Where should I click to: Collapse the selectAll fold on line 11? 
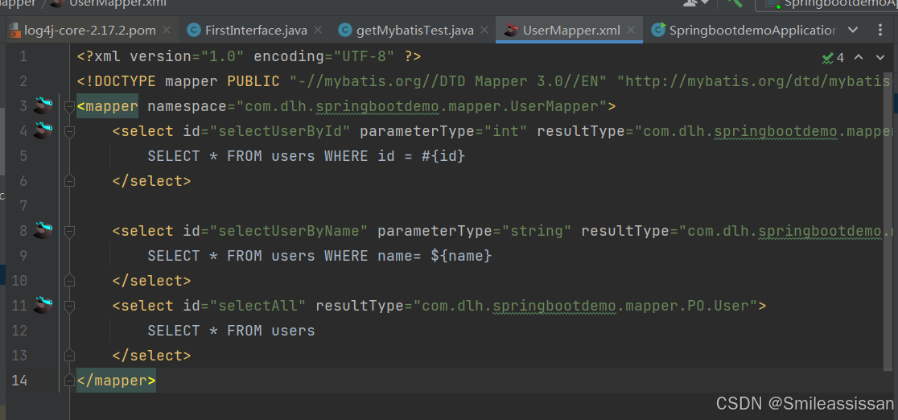[x=69, y=306]
